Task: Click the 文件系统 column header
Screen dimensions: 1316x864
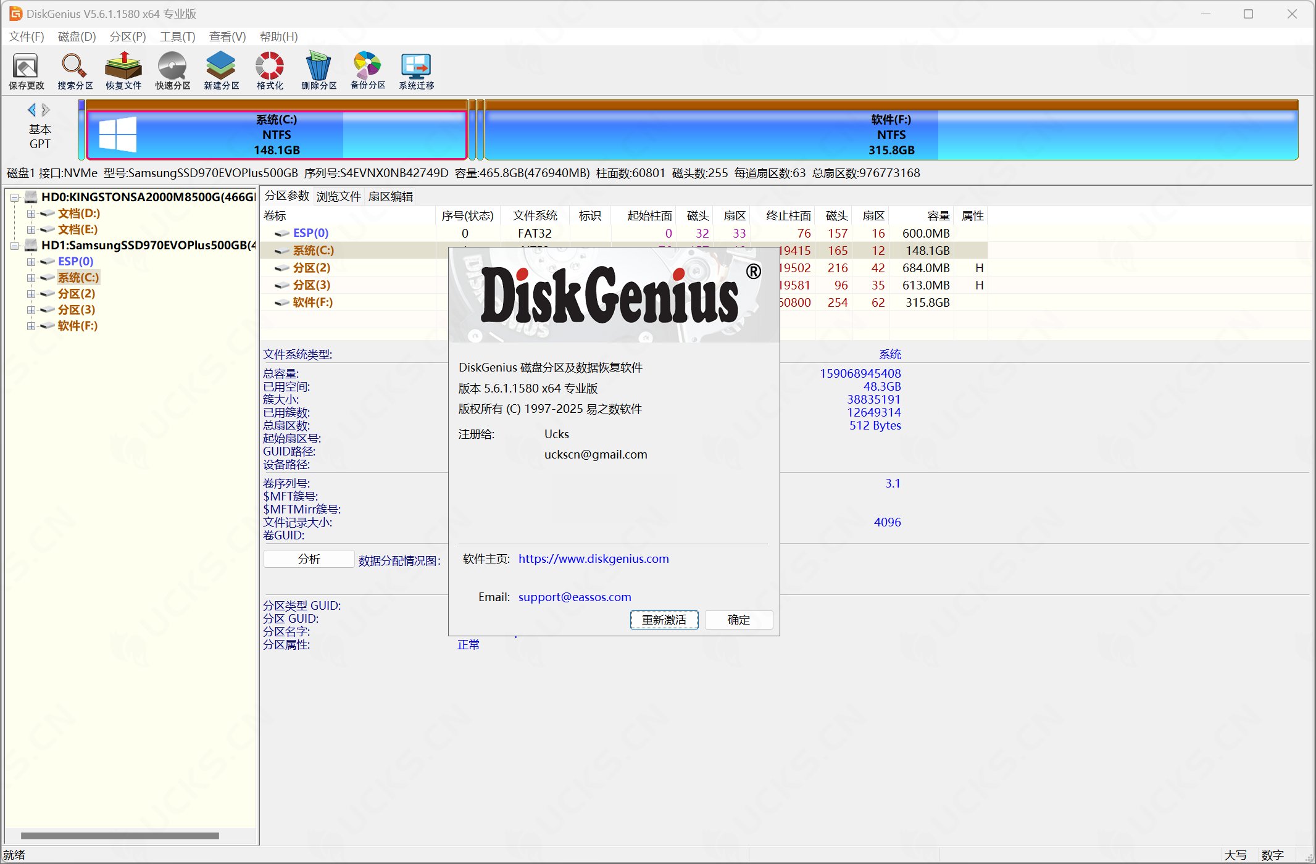Action: [535, 215]
